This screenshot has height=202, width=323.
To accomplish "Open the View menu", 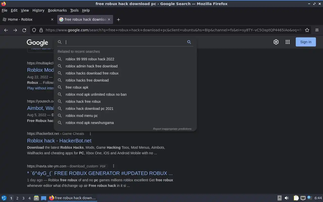I will click(x=25, y=10).
